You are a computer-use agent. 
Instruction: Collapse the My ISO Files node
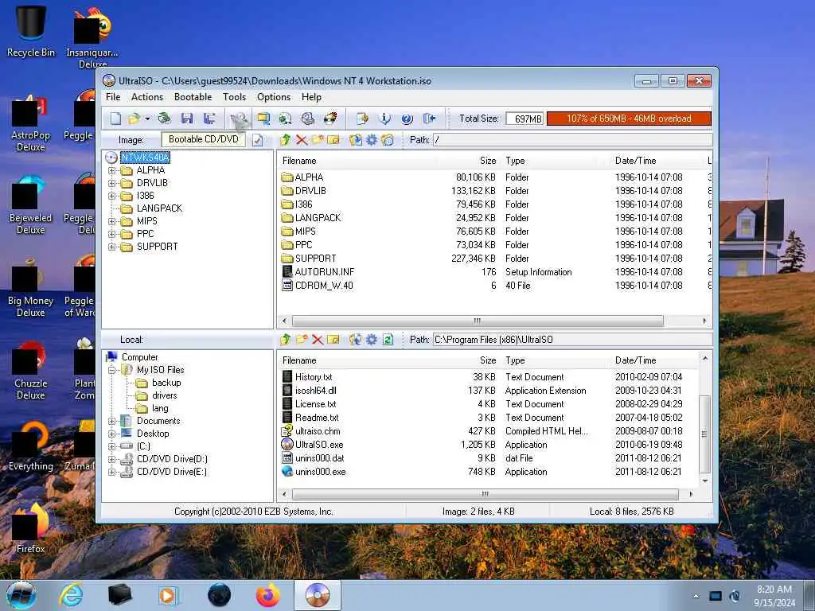(x=111, y=370)
